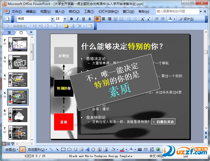Increase font size with the large A icon
Screen dimensions: 210x161
click(x=143, y=19)
